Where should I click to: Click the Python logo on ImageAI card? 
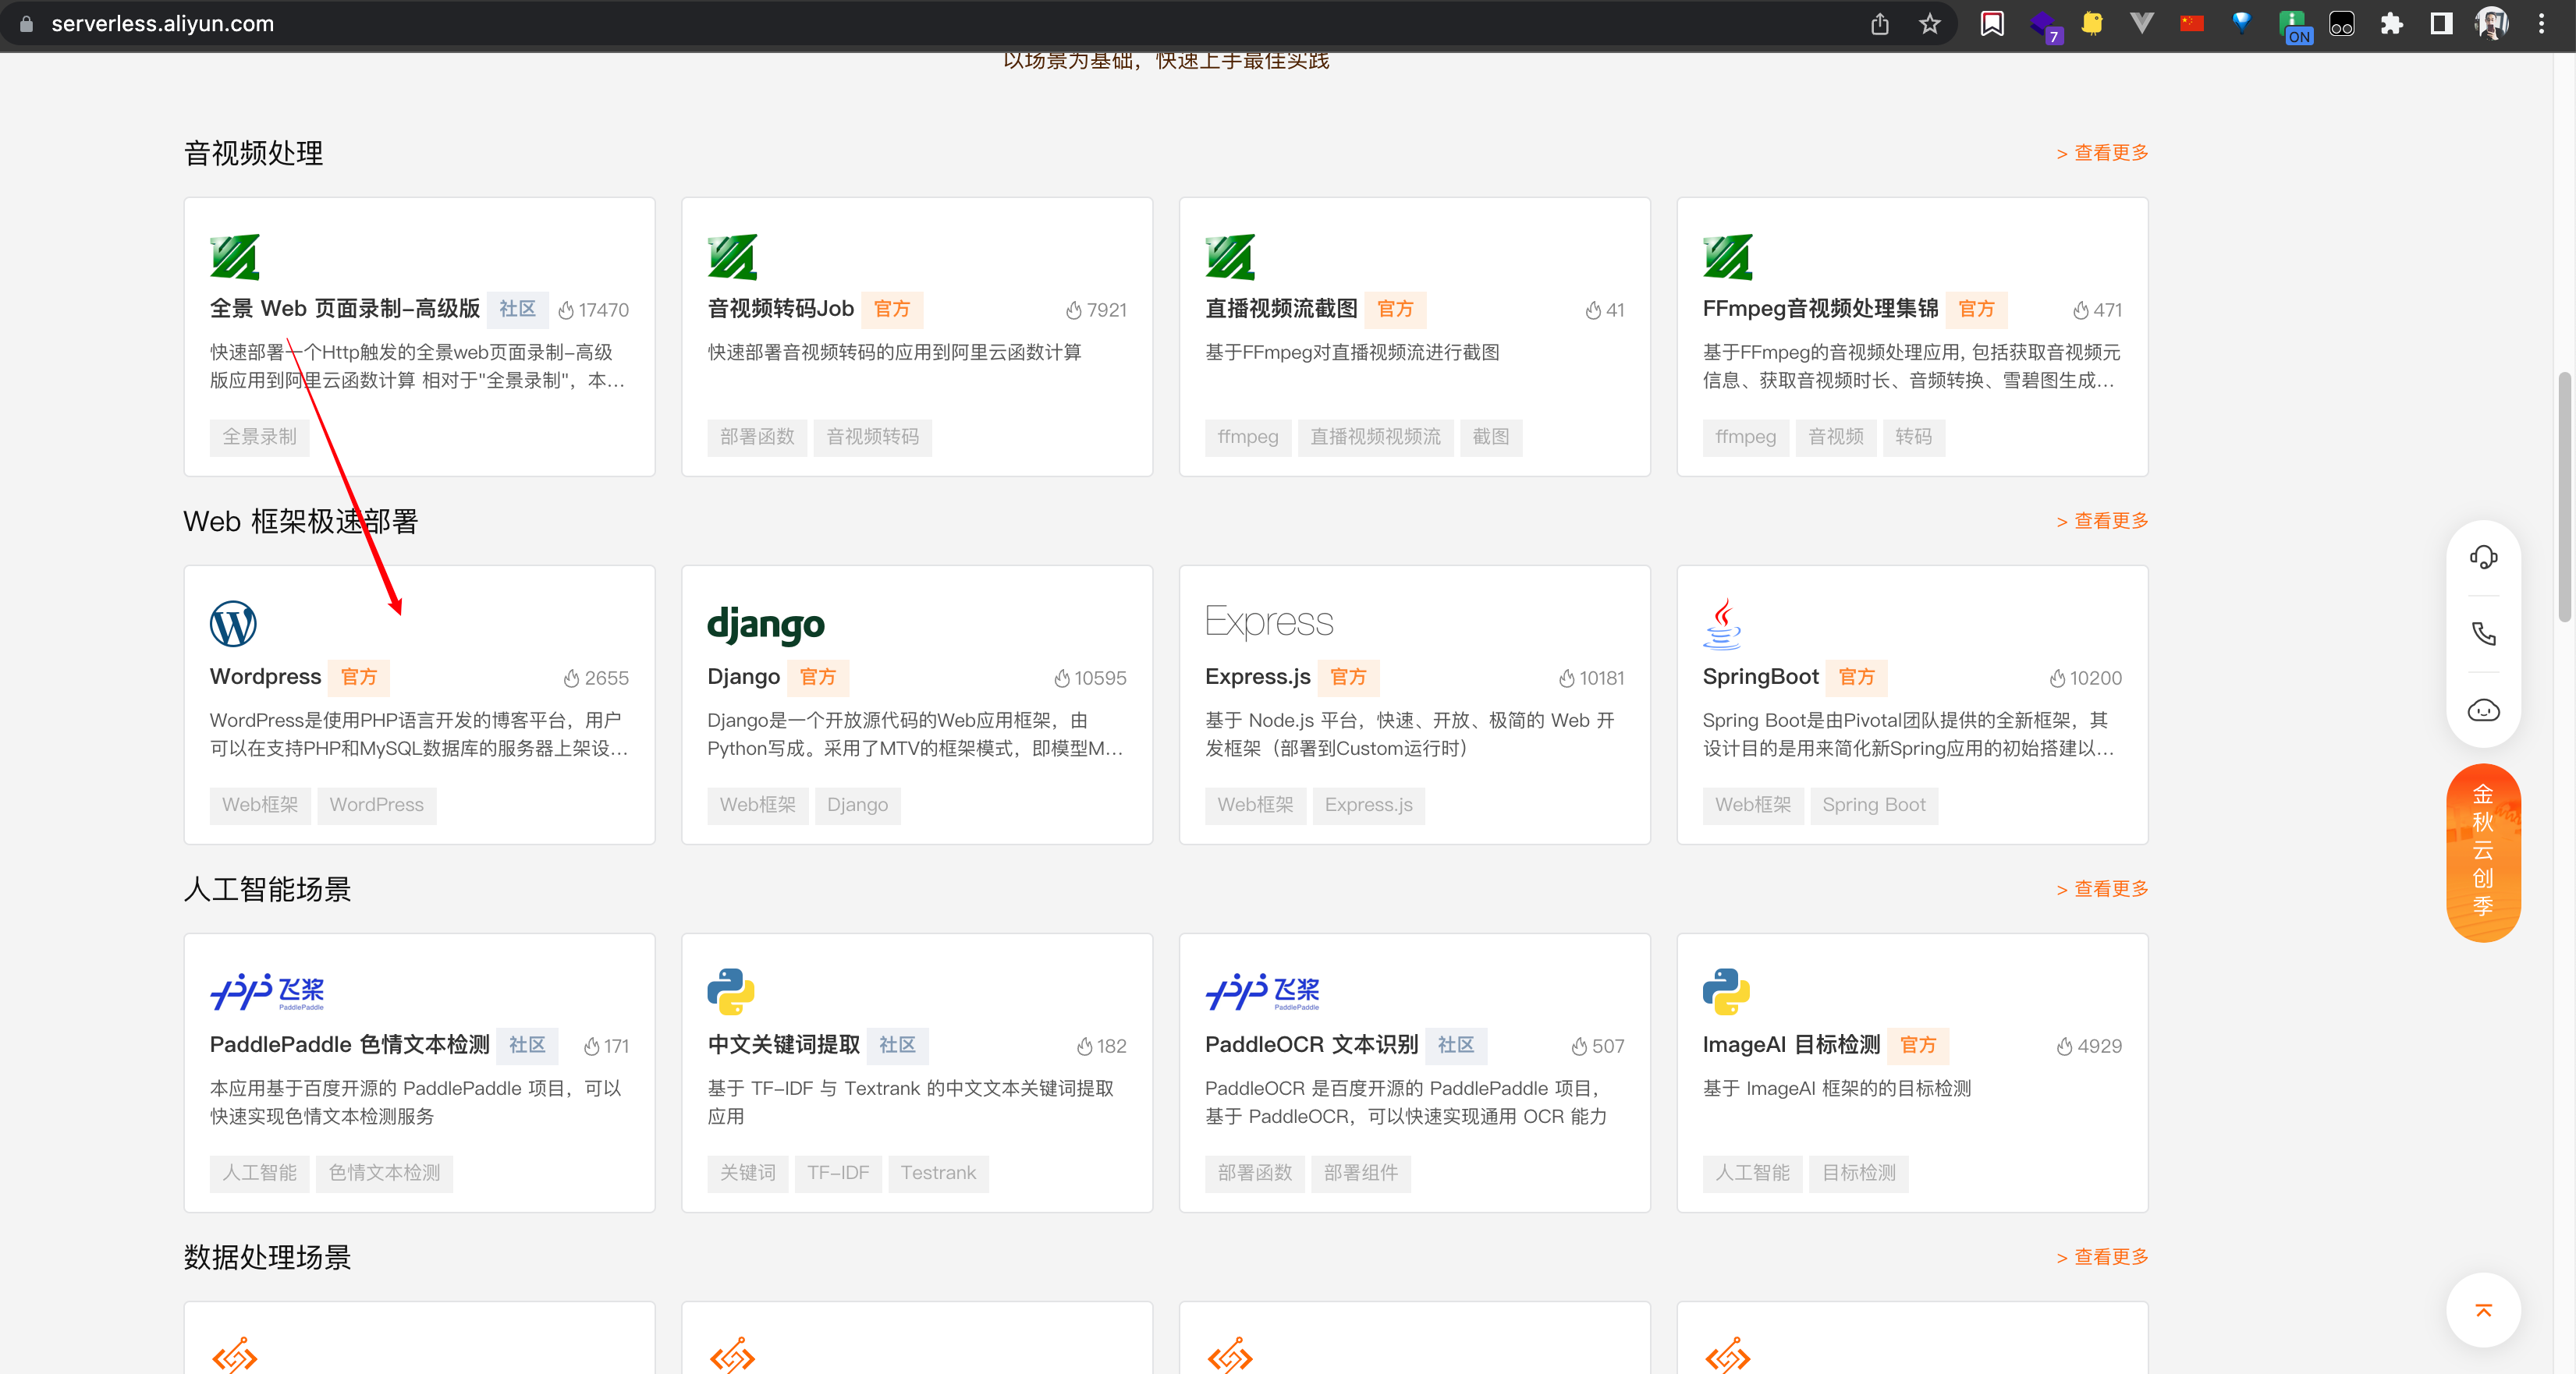click(x=1727, y=991)
